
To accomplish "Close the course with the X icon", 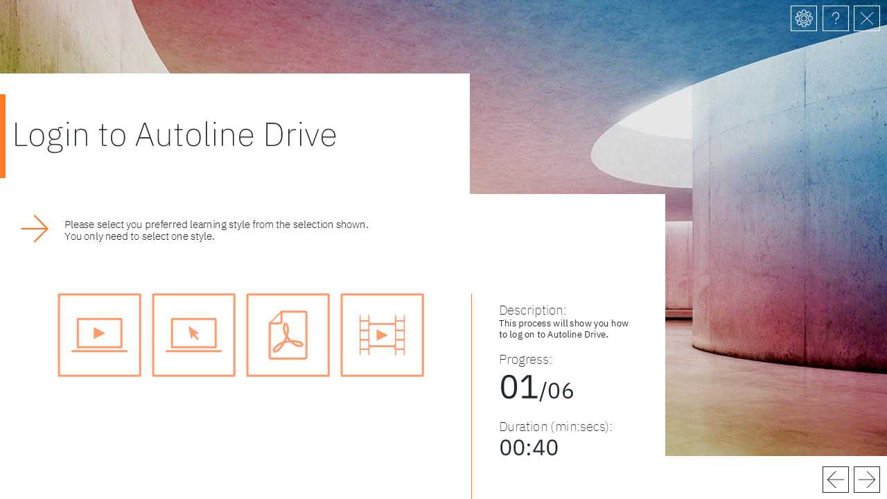I will (x=867, y=19).
